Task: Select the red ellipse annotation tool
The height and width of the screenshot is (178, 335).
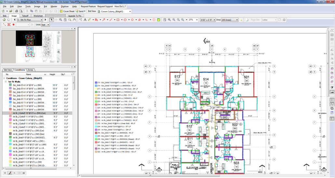Action: (125, 20)
